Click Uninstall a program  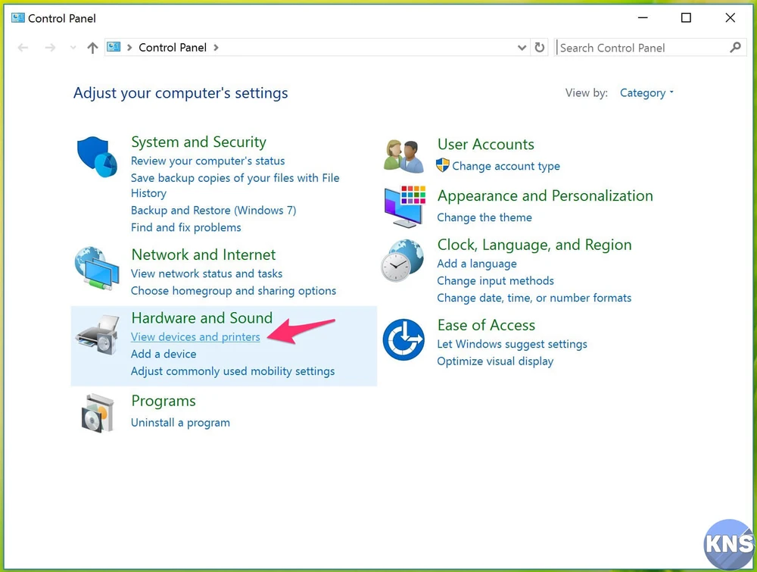[181, 423]
